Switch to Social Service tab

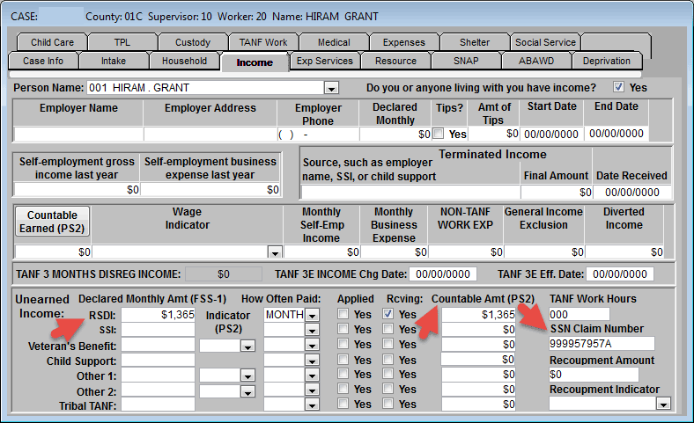(x=545, y=42)
